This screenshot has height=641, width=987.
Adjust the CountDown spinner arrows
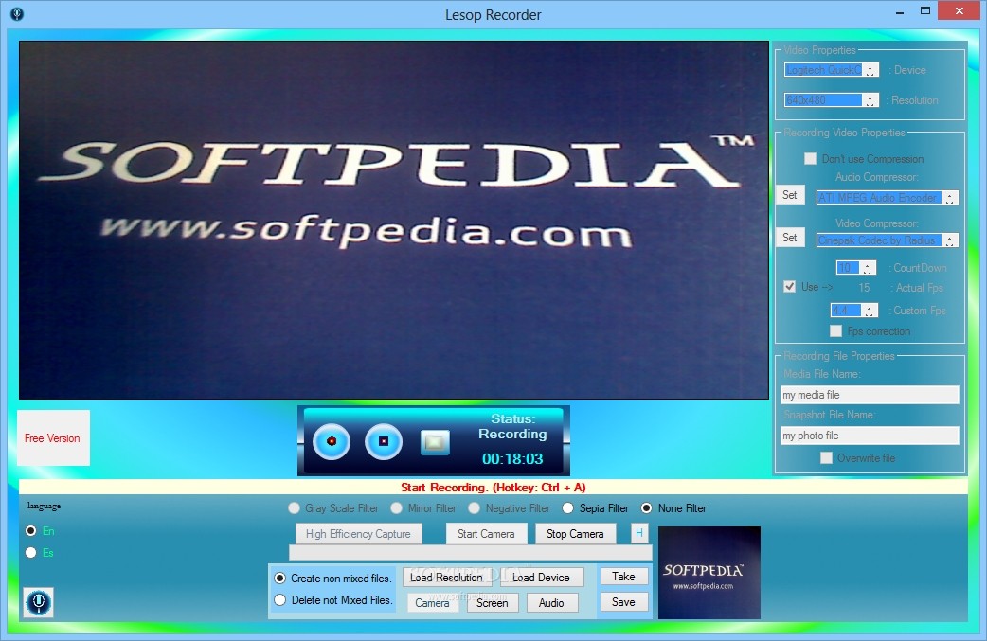pos(868,268)
